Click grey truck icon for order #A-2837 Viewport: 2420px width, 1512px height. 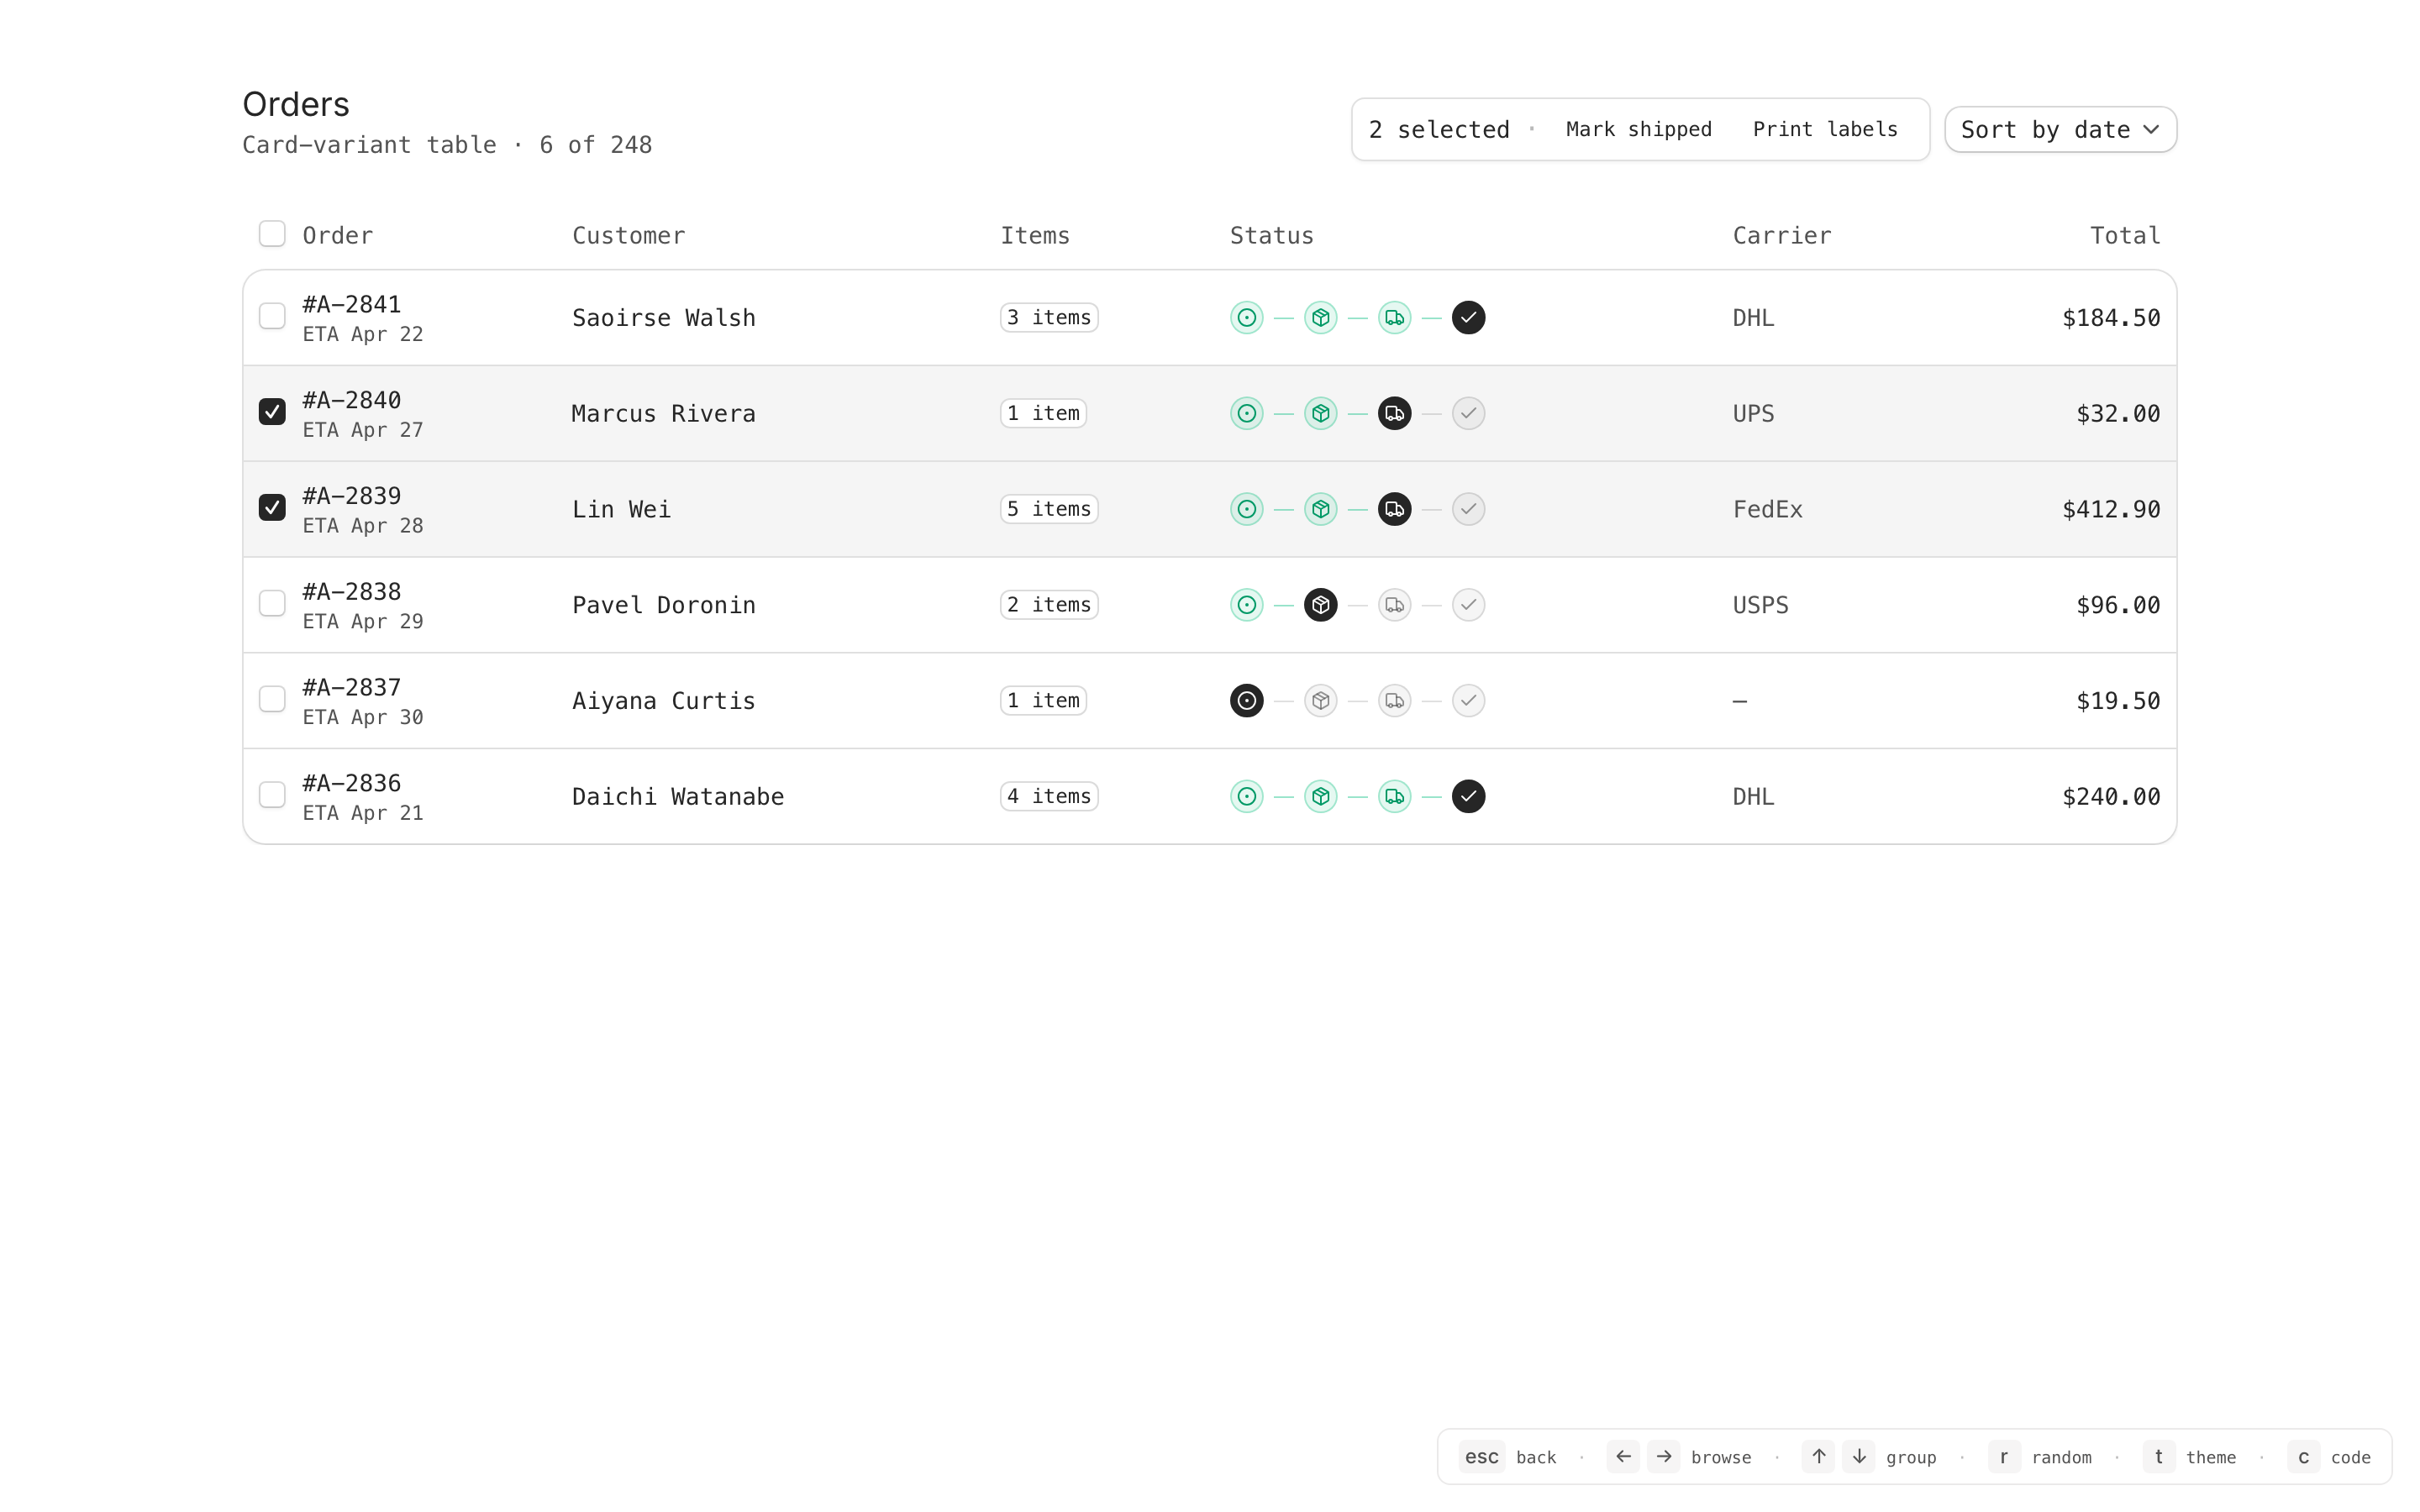click(x=1394, y=701)
